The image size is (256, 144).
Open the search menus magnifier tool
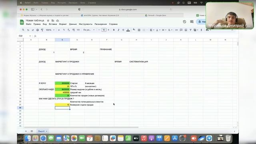(x=23, y=30)
